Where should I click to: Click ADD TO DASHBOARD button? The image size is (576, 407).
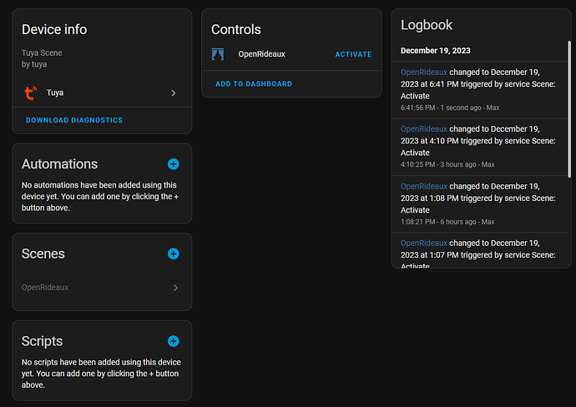(x=254, y=84)
